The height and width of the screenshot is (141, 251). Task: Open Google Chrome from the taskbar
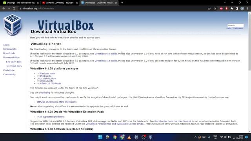[x=115, y=137]
